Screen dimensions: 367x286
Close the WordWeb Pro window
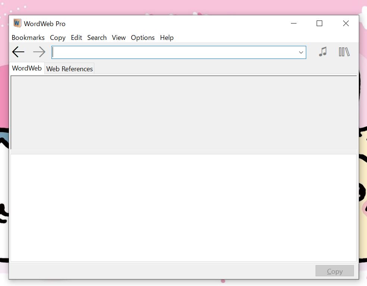pyautogui.click(x=346, y=23)
